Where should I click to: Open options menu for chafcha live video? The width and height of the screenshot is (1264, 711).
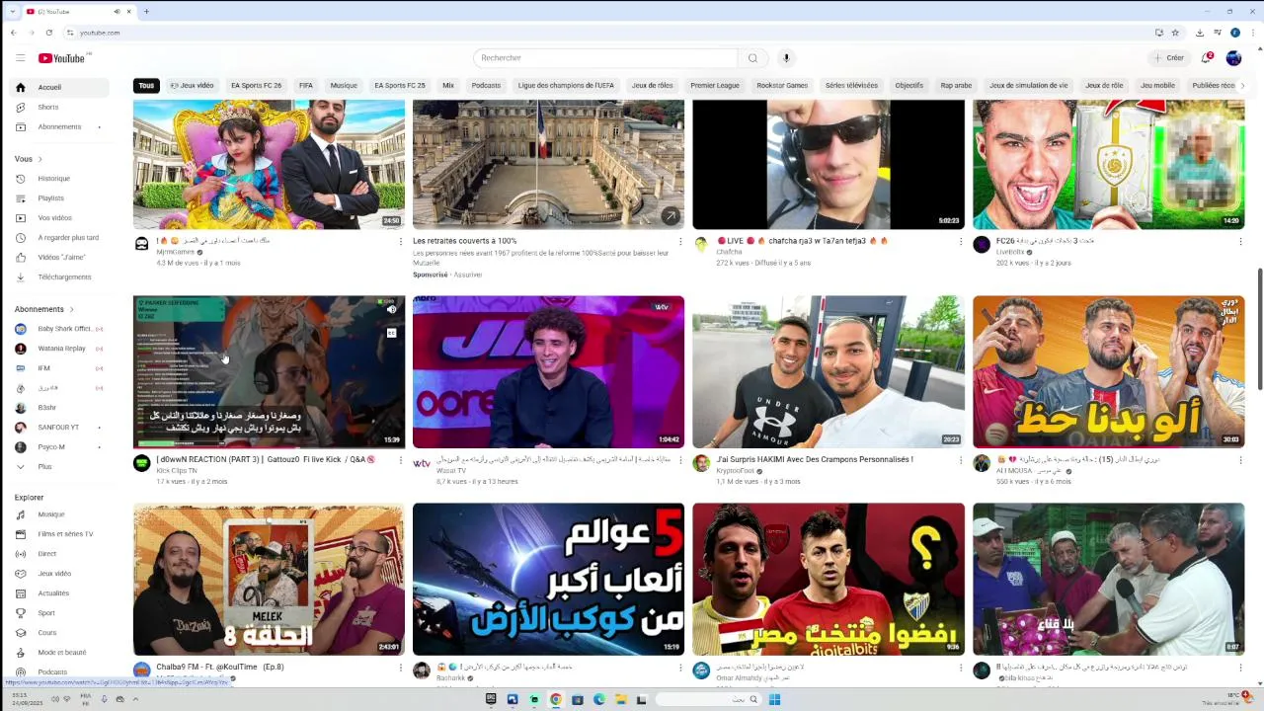coord(961,241)
